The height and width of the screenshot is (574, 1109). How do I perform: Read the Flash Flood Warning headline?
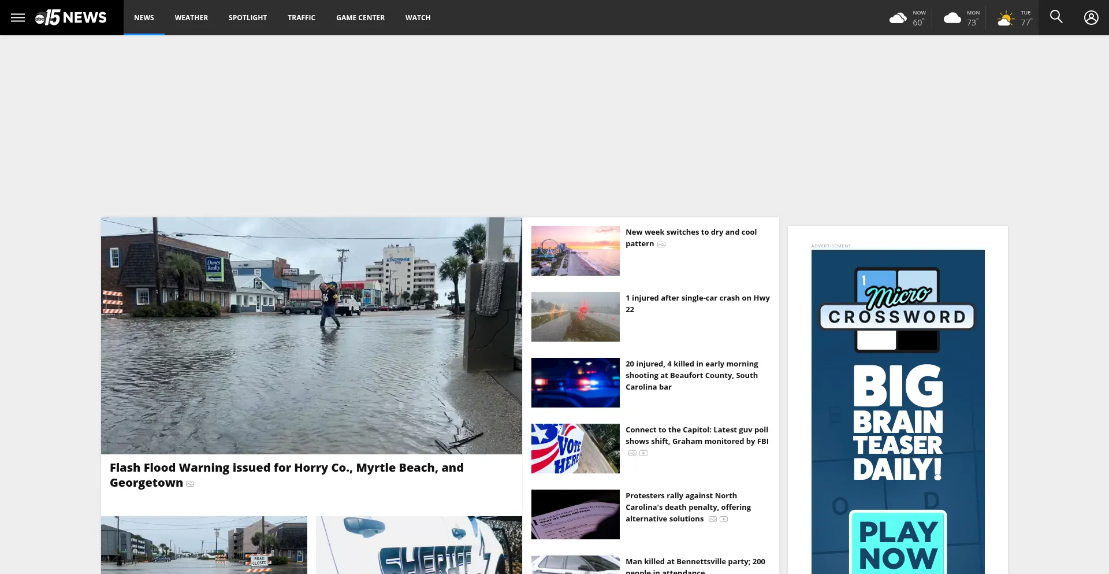[286, 475]
